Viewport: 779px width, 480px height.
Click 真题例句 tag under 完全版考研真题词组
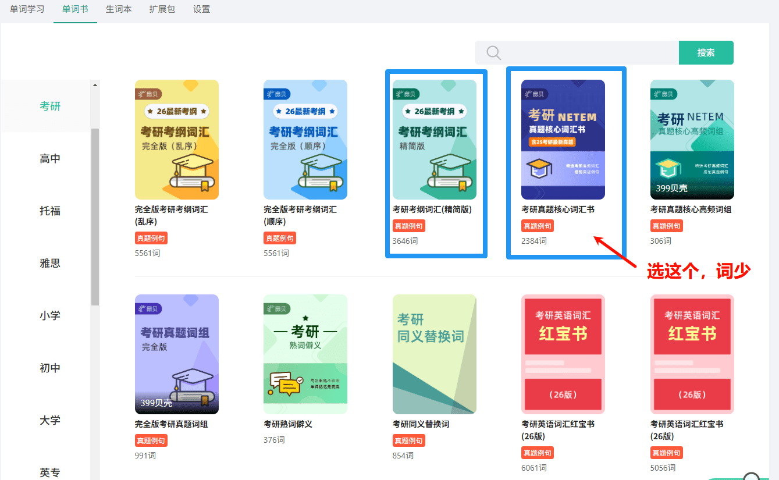pos(151,440)
